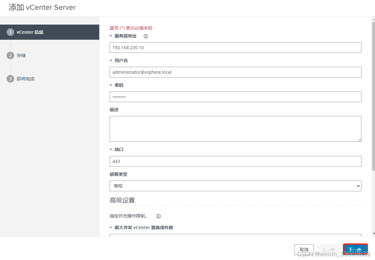This screenshot has width=375, height=260.
Task: Click the 高级设置 heading
Action: tap(122, 200)
